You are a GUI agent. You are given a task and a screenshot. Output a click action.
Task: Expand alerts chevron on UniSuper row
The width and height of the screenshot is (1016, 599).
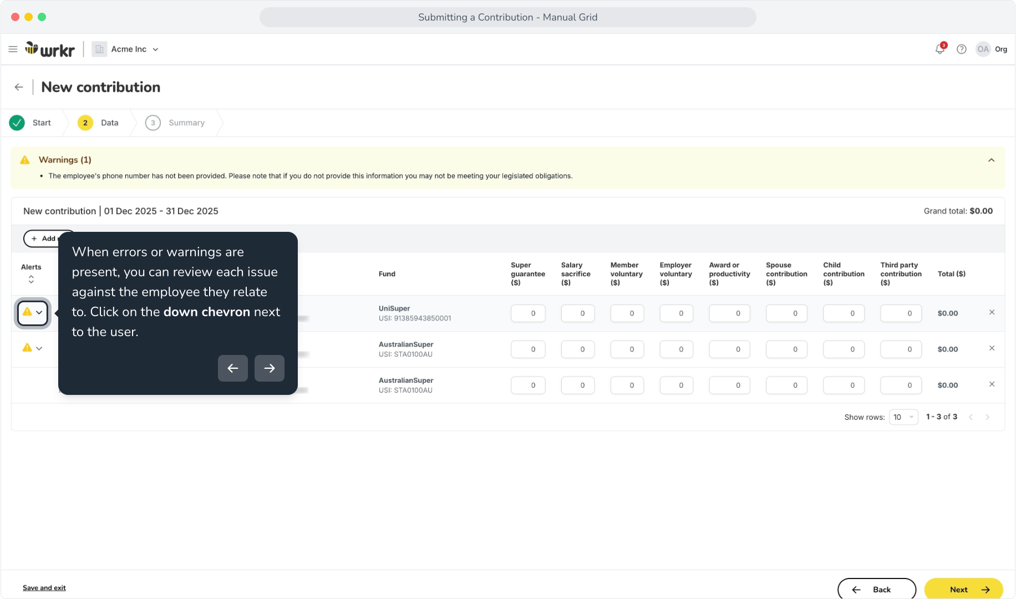point(39,312)
